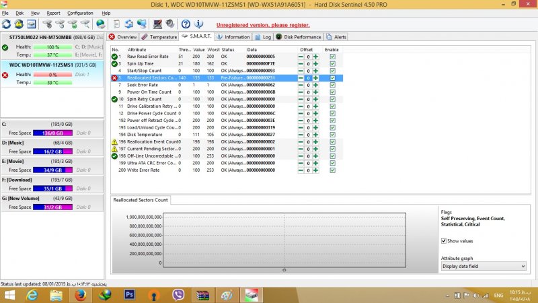Image resolution: width=538 pixels, height=303 pixels.
Task: Toggle enable checkbox for Ultra ATA CRC Error
Action: pyautogui.click(x=332, y=163)
